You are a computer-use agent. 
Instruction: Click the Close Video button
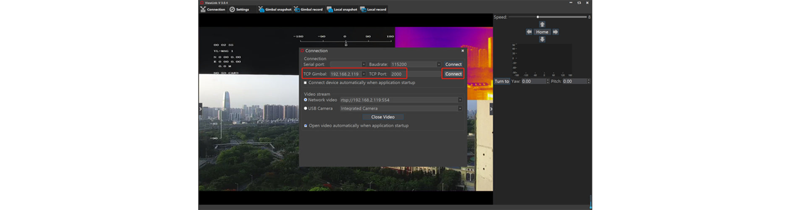click(x=382, y=117)
